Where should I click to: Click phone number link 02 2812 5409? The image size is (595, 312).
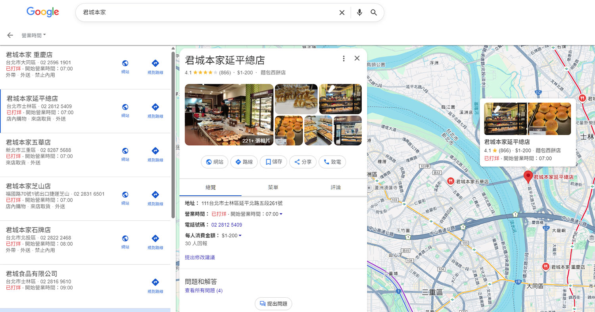coord(226,225)
